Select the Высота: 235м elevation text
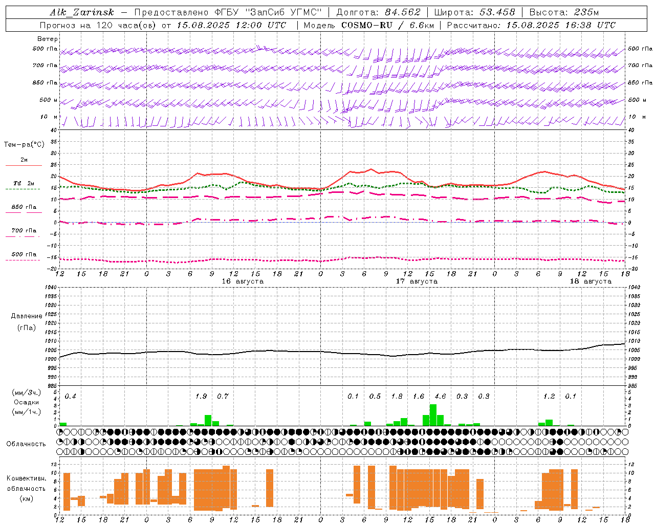 (x=564, y=12)
